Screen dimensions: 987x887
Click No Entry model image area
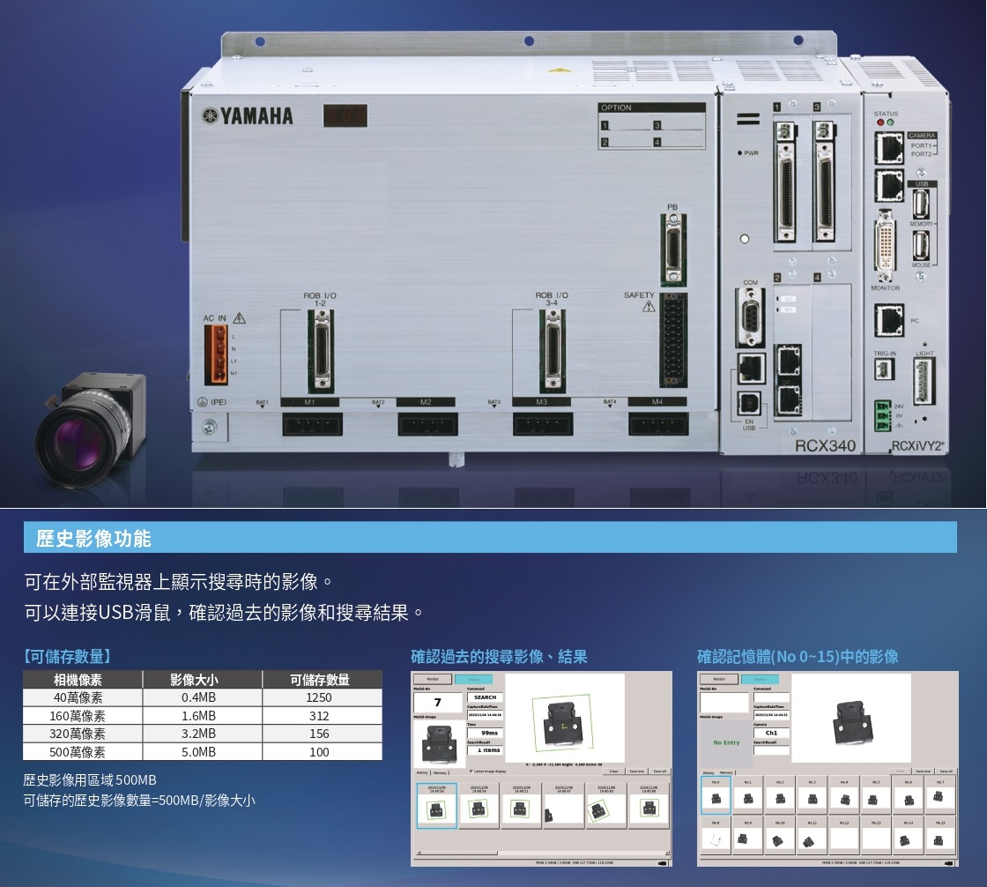point(726,744)
